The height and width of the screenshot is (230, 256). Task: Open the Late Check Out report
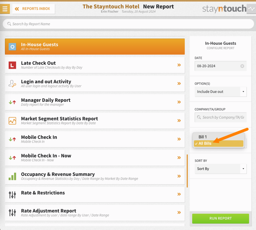[x=95, y=65]
